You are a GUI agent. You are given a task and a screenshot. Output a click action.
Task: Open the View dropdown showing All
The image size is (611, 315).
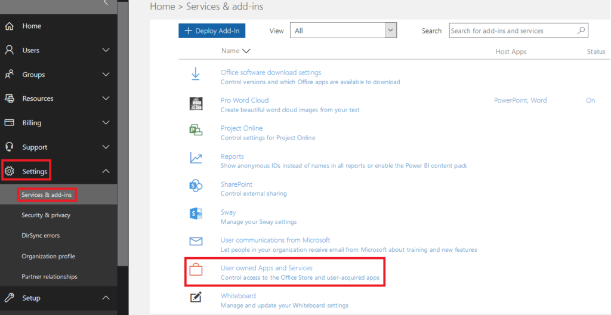[343, 30]
